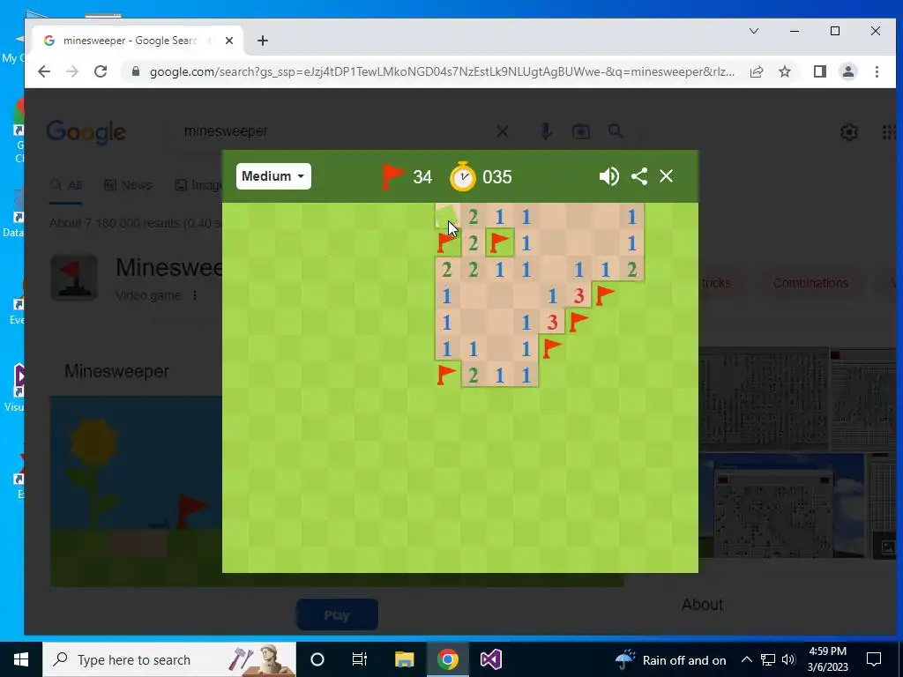The height and width of the screenshot is (677, 903).
Task: Click the flag on the left edge of the second row
Action: (x=447, y=242)
